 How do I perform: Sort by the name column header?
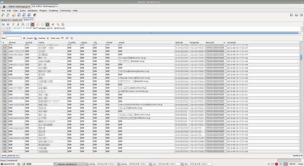tap(53, 43)
